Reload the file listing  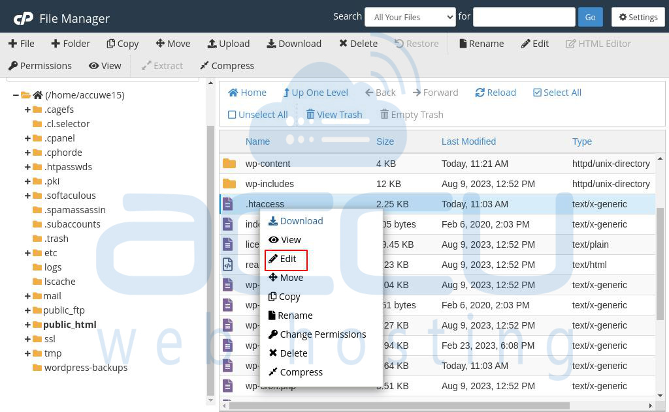495,93
